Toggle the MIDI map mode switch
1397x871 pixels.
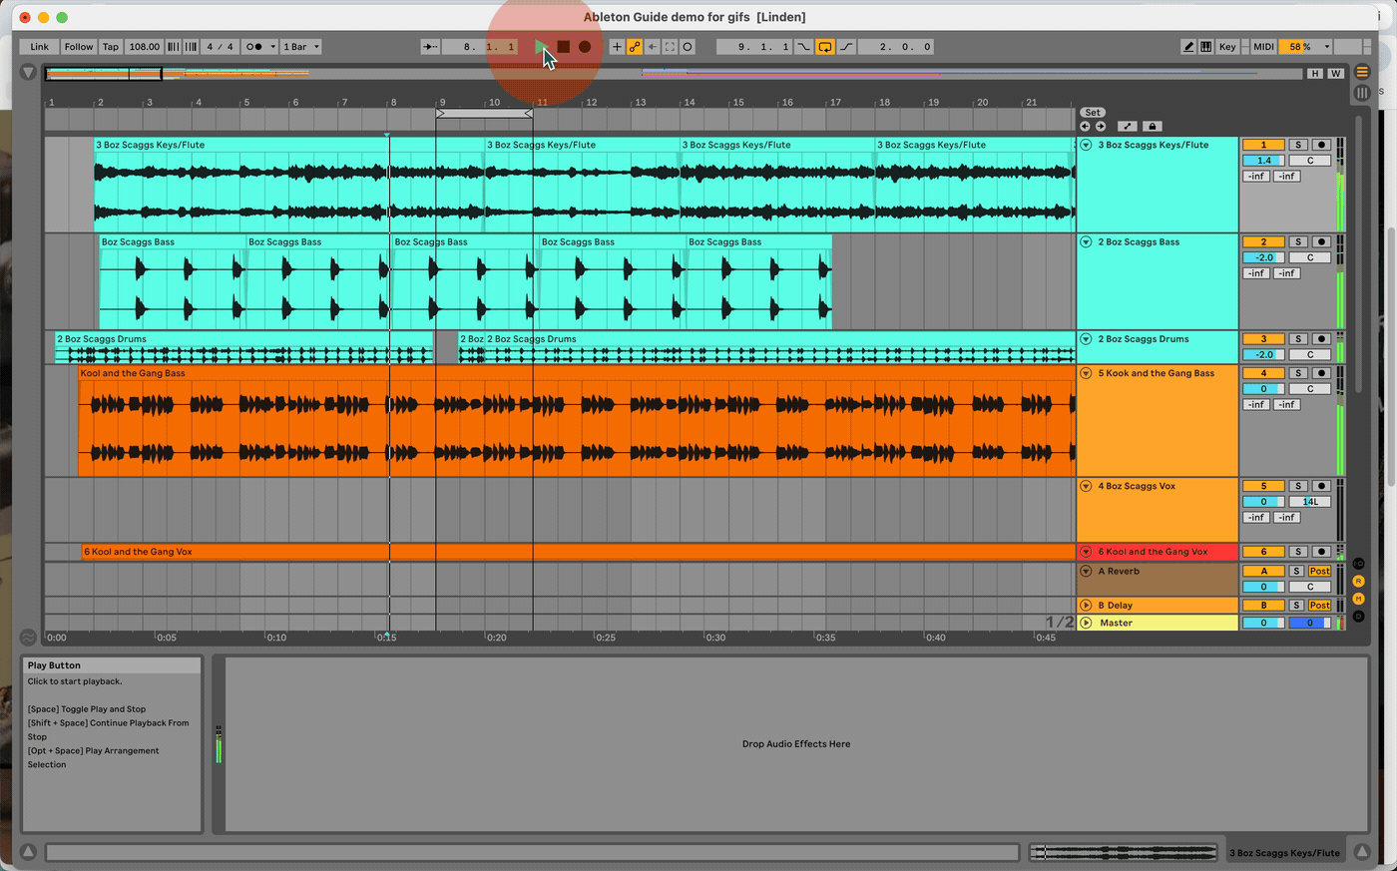point(1263,47)
